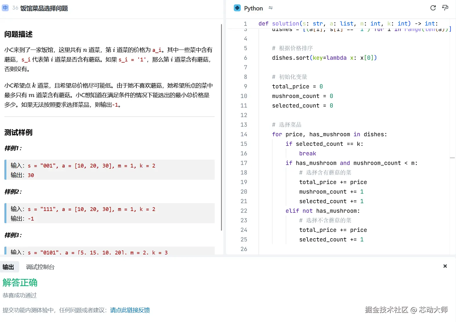Click the total_price = 0 code line

tap(297, 86)
